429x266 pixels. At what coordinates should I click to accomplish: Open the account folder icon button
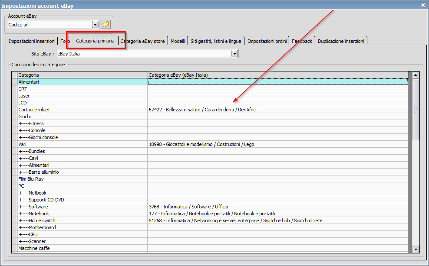[106, 25]
